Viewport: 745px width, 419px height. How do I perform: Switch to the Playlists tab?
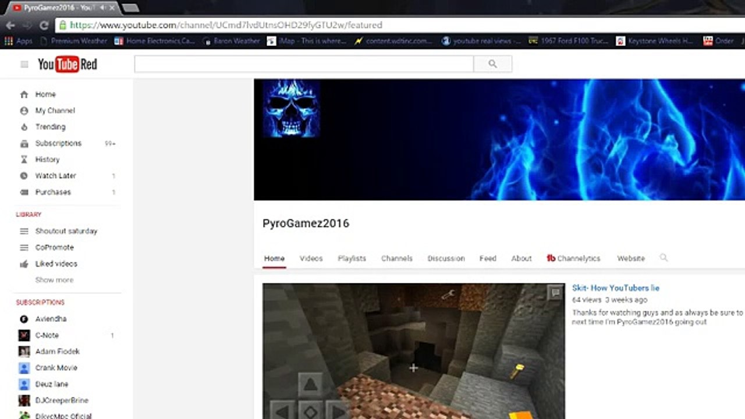pyautogui.click(x=352, y=258)
